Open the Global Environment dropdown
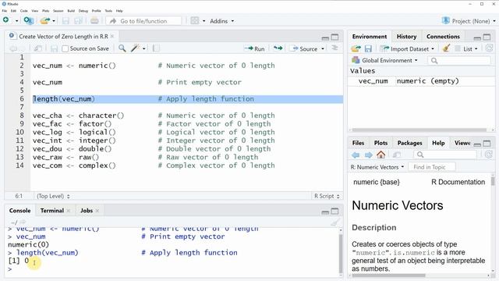This screenshot has height=281, width=499. (384, 60)
